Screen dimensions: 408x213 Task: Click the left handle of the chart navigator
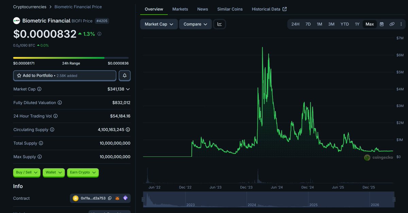click(x=143, y=199)
